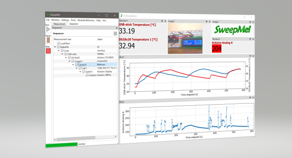The width and height of the screenshot is (292, 158).
Task: Close the Monitor1 panel
Action: pyautogui.click(x=165, y=21)
